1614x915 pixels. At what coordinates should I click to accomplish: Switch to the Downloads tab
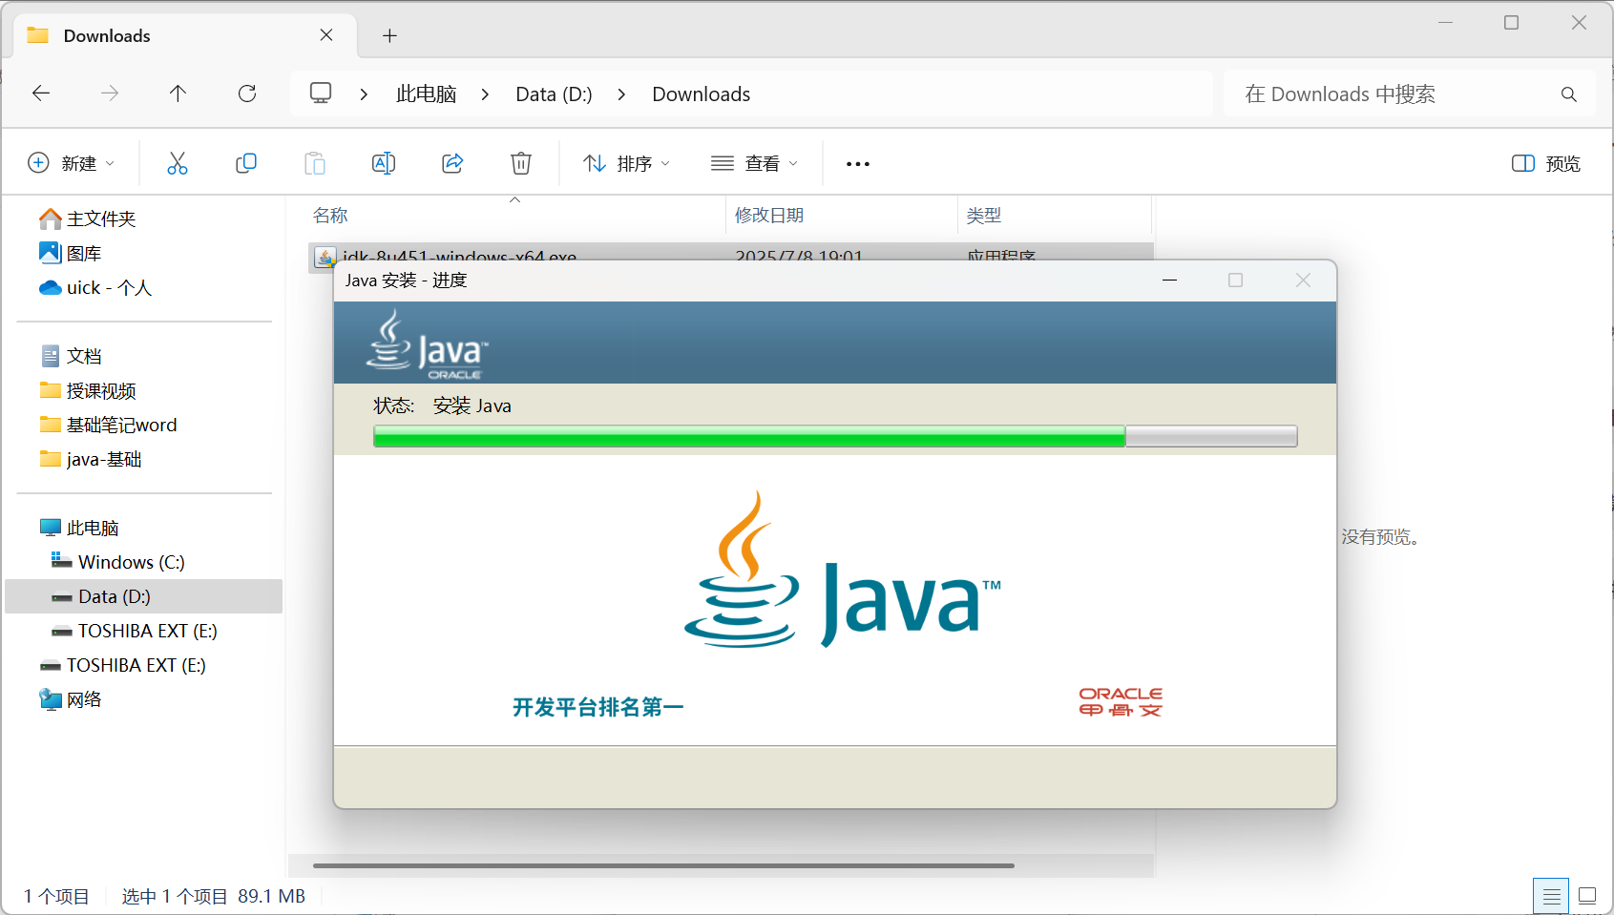point(106,35)
